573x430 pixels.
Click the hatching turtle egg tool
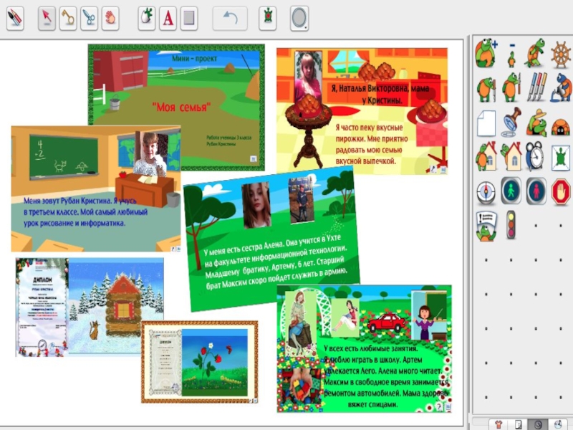pos(147,18)
